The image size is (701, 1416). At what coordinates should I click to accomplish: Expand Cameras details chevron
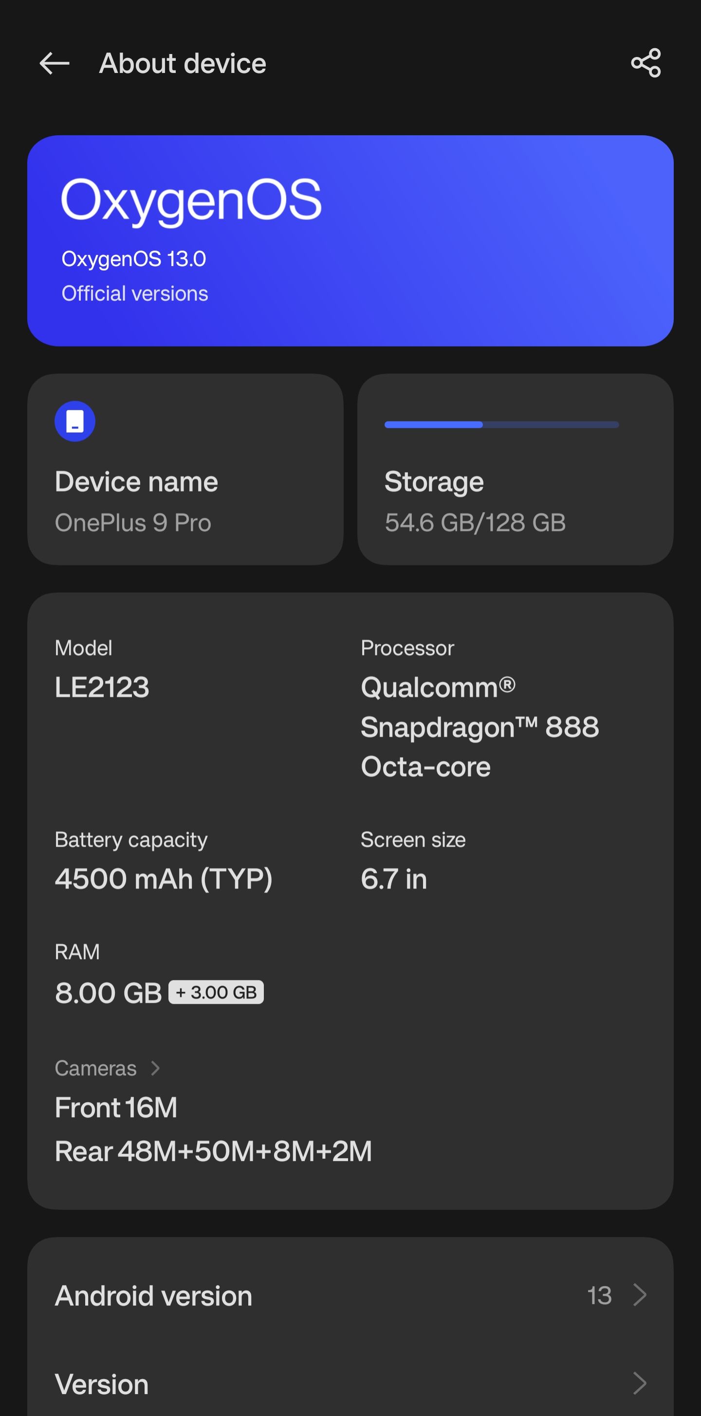coord(156,1068)
